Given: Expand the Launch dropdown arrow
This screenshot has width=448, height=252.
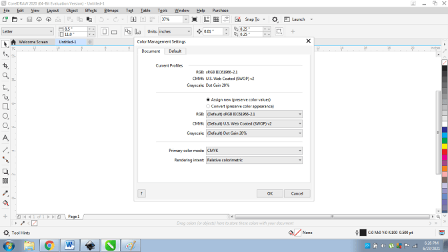Looking at the screenshot, I should point(311,19).
